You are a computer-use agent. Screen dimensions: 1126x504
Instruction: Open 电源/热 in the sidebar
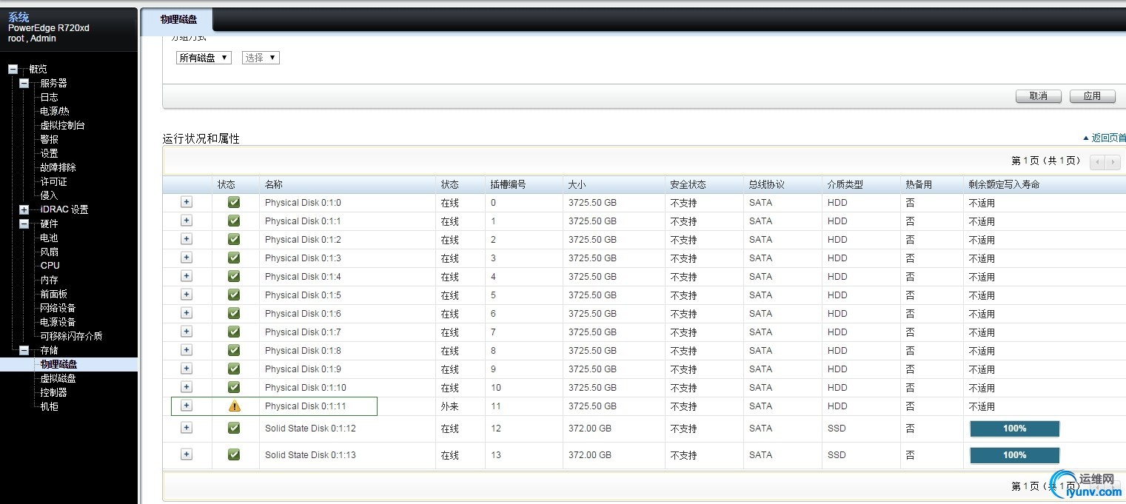pos(55,111)
